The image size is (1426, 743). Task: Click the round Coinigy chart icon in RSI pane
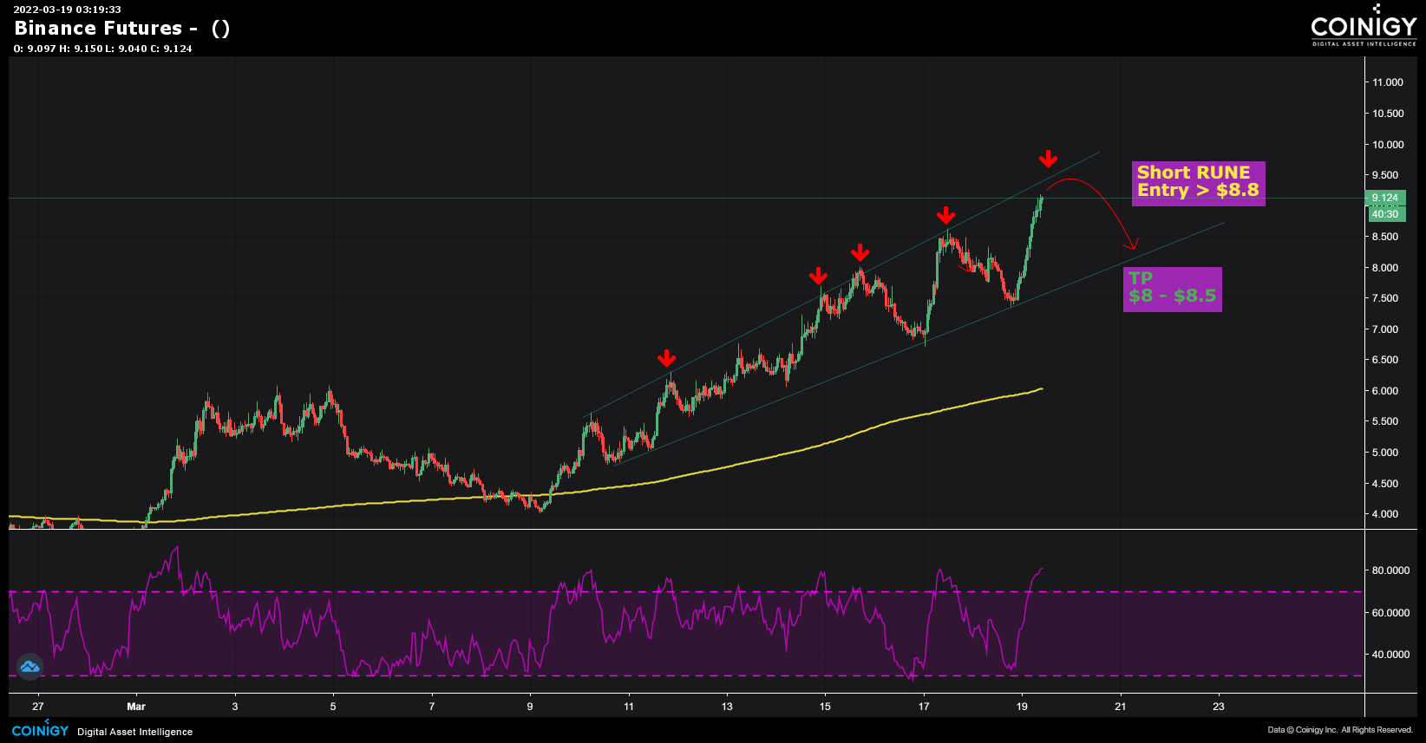[29, 666]
